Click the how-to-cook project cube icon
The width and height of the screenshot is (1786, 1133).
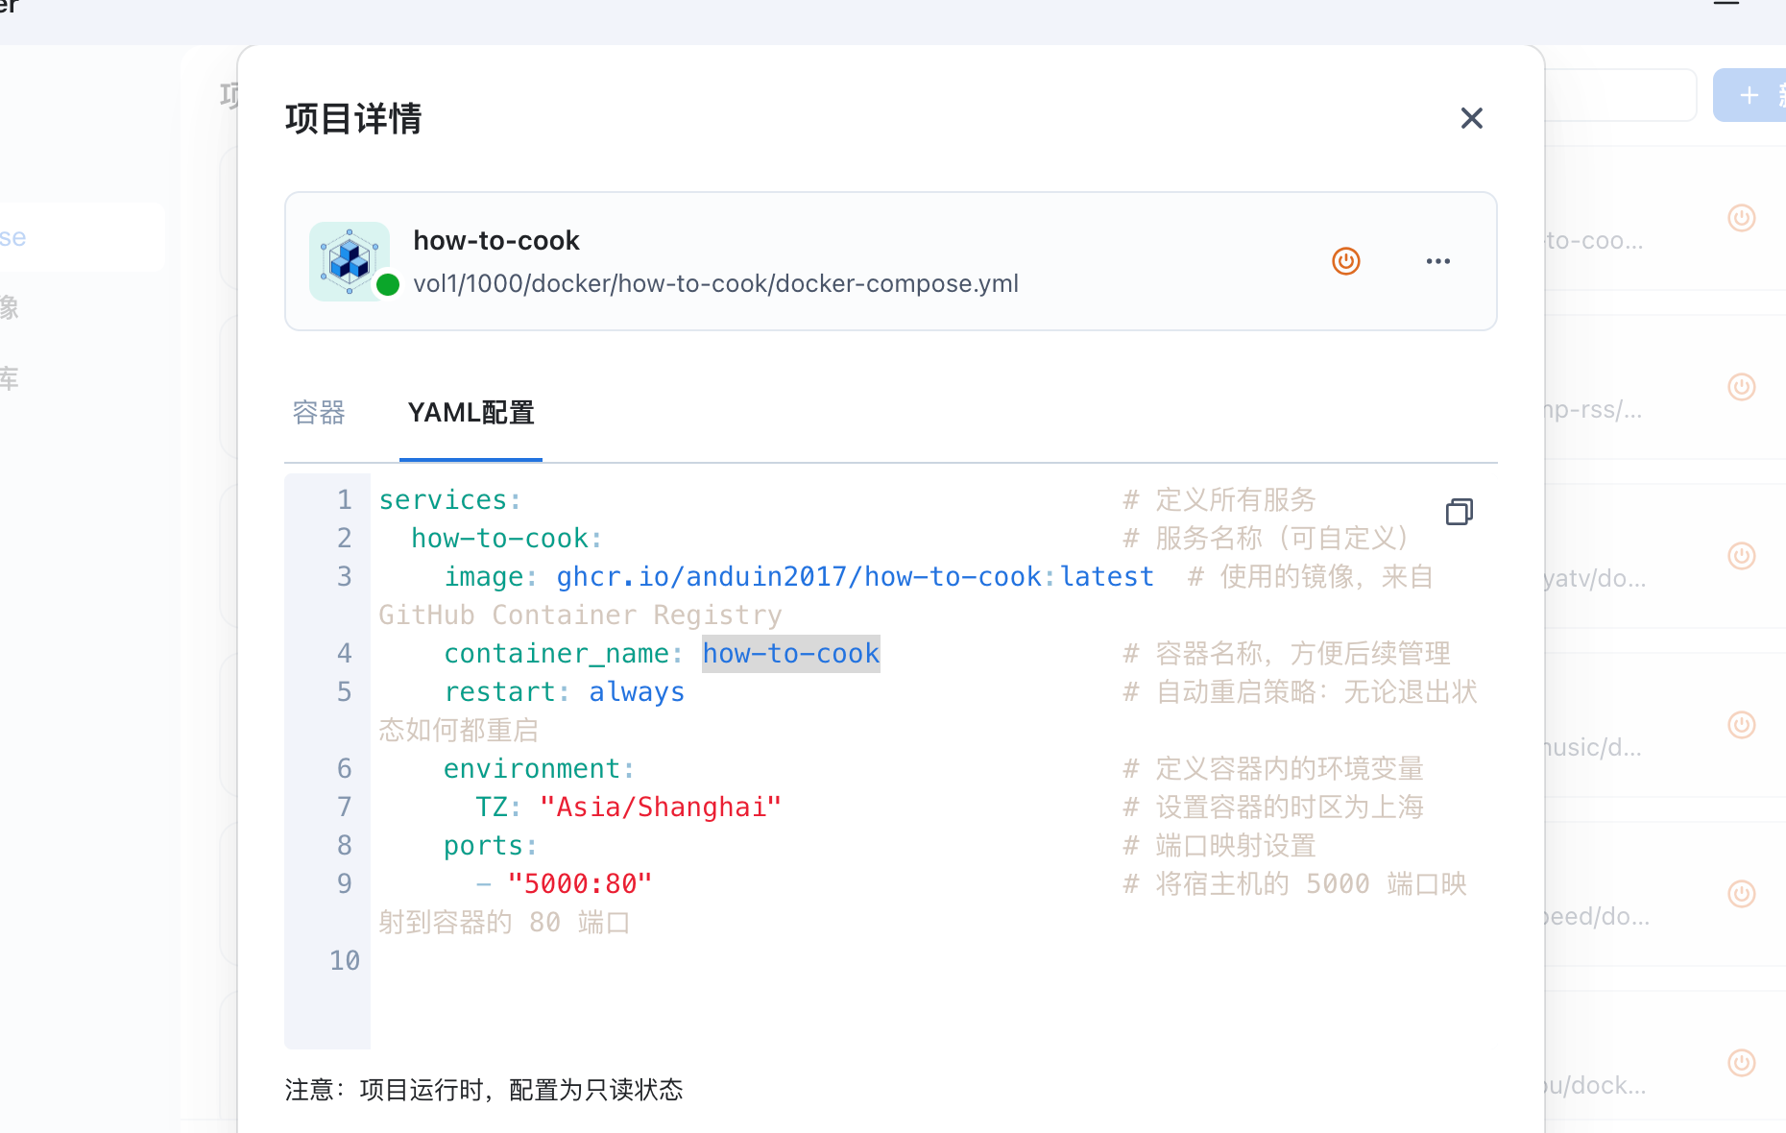tap(349, 259)
